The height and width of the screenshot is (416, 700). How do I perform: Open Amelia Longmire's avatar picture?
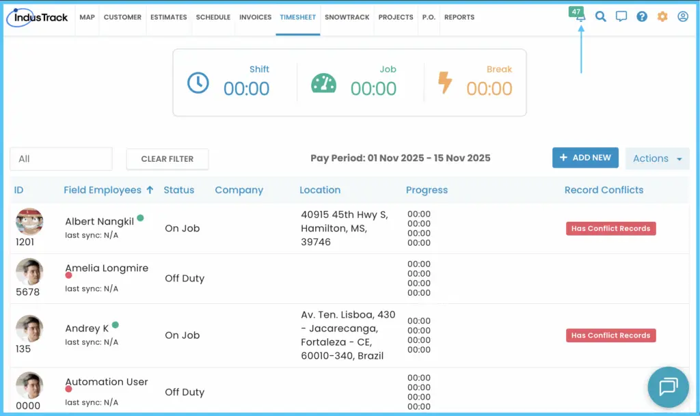[x=29, y=272]
